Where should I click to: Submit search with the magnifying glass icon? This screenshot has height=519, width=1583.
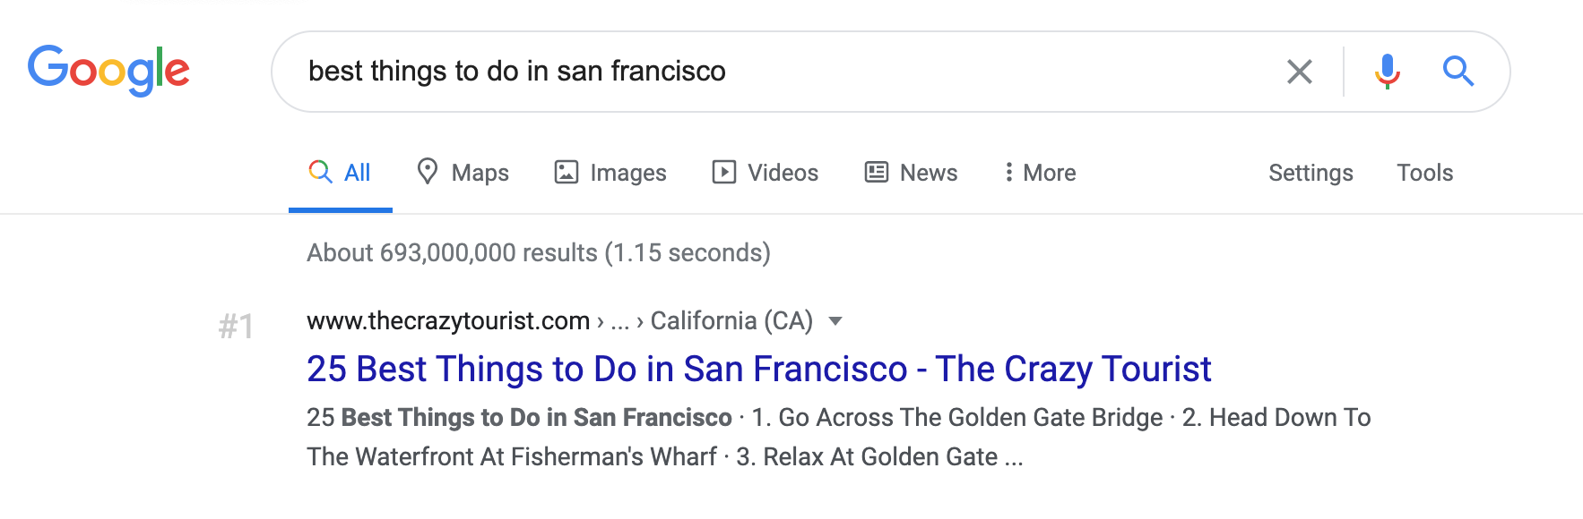1458,72
